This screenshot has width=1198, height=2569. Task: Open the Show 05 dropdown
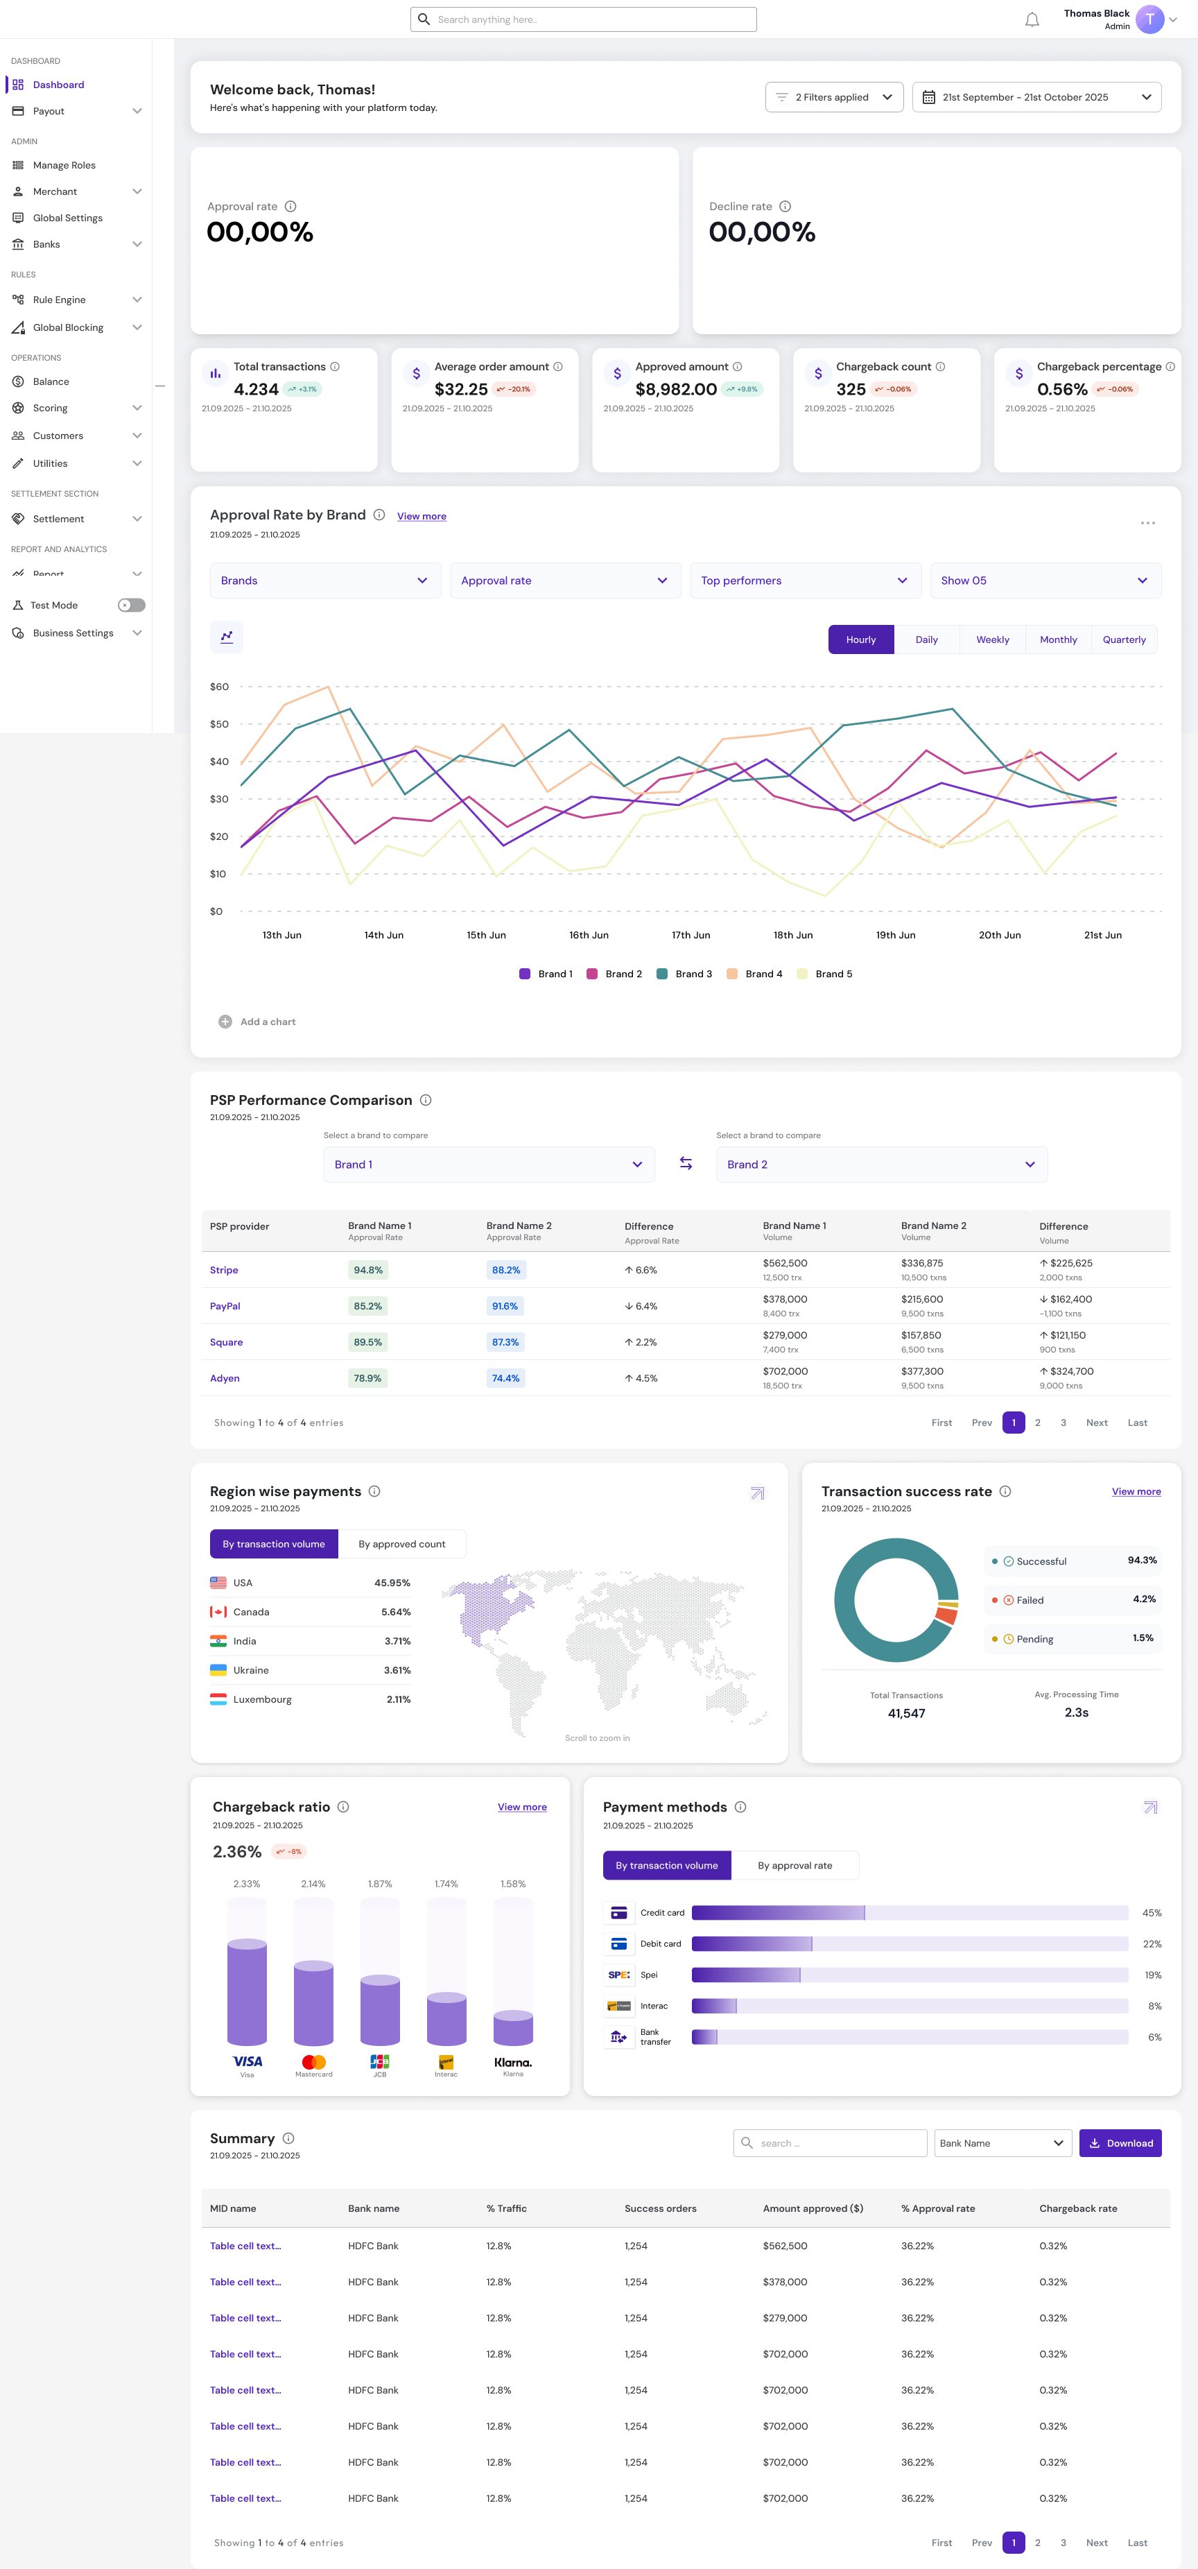coord(1045,581)
